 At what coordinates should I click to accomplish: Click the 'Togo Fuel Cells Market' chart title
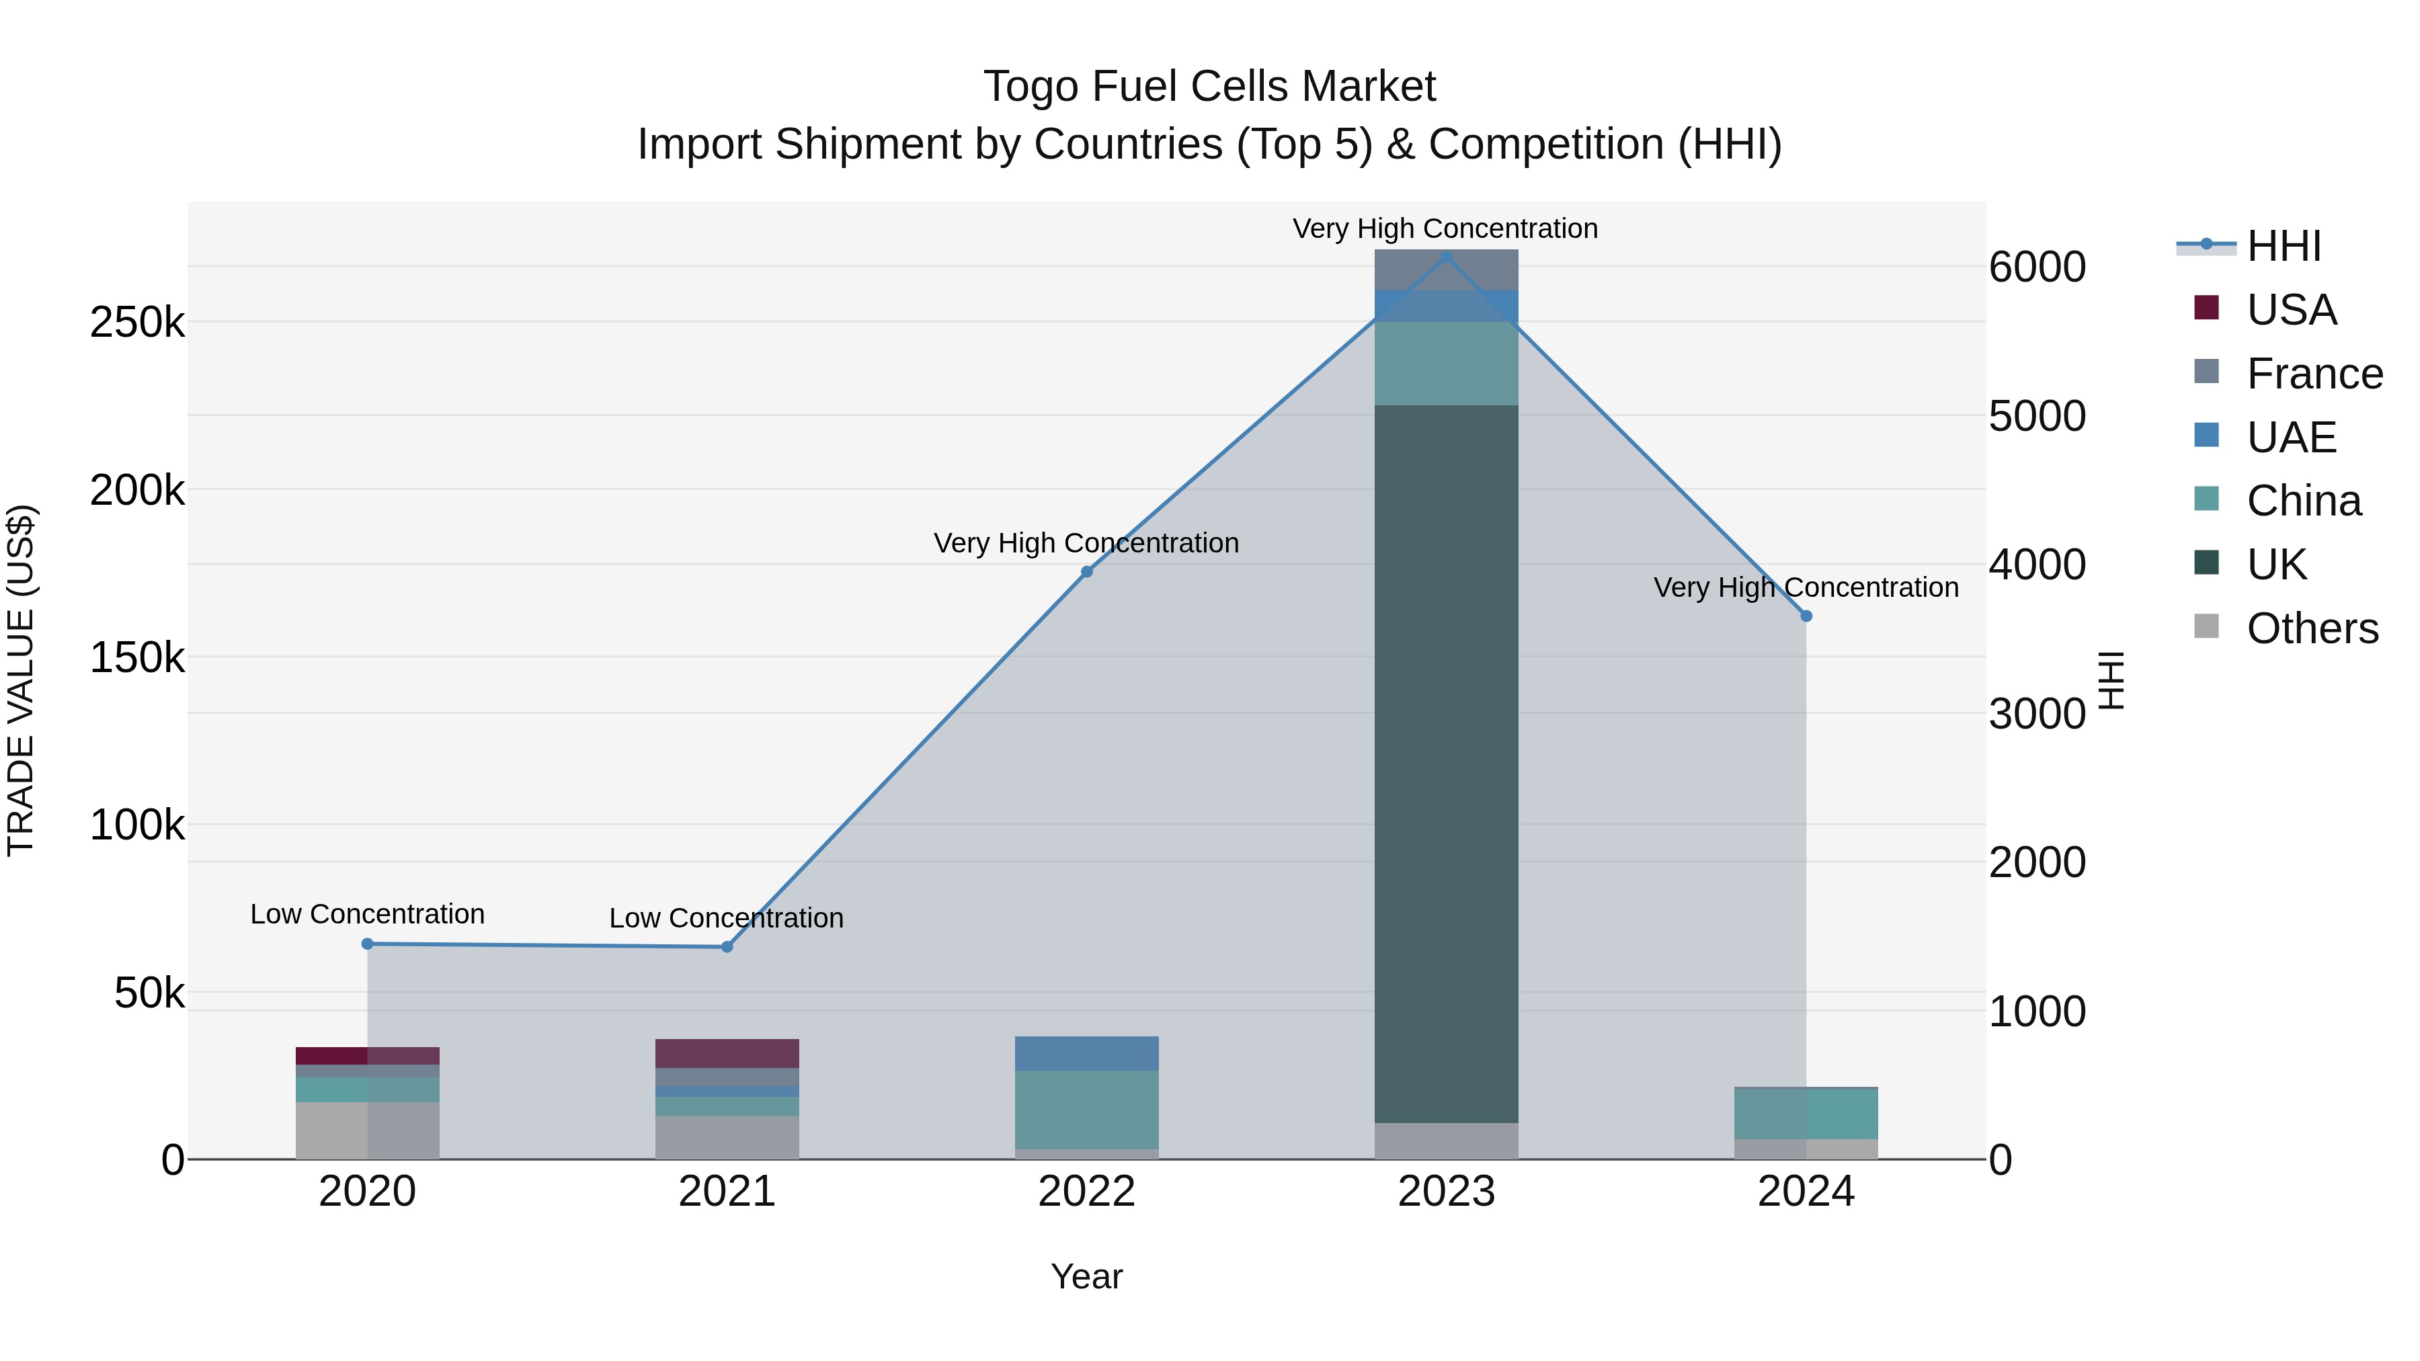(x=1209, y=87)
